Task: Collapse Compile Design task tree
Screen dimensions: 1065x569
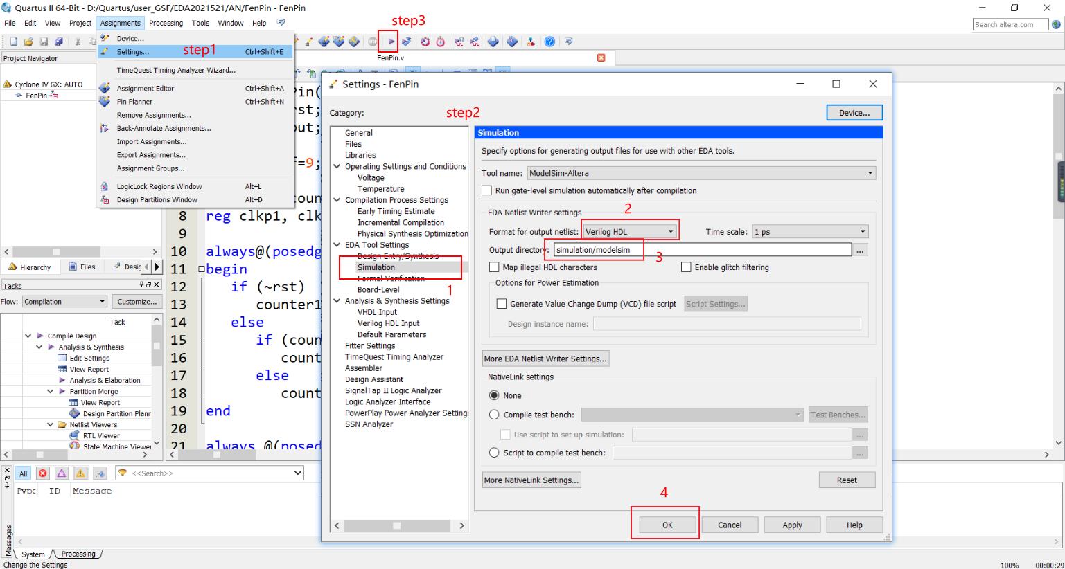Action: tap(28, 336)
